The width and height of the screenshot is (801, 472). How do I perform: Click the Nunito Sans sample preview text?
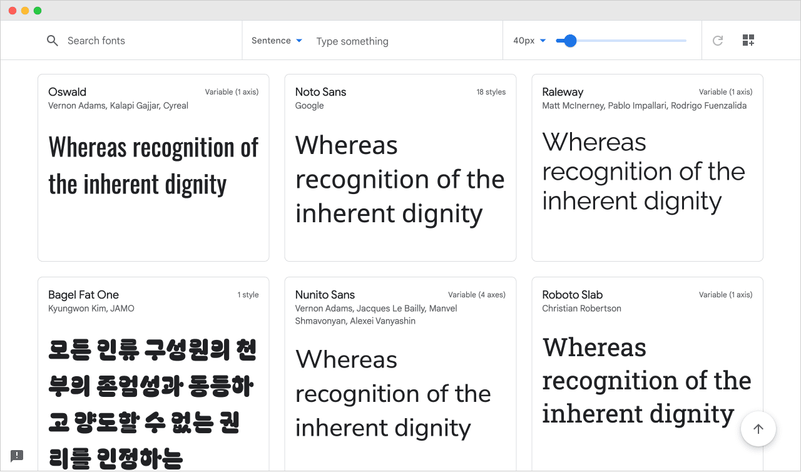pos(393,394)
